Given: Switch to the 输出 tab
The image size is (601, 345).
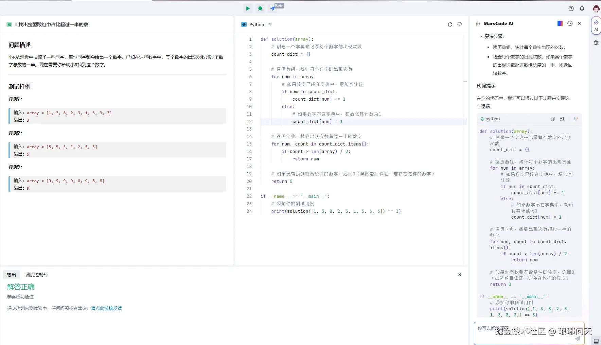Looking at the screenshot, I should (x=12, y=275).
